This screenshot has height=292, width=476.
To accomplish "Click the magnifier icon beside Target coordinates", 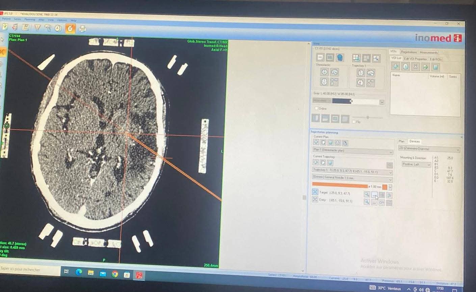I will tap(367, 195).
